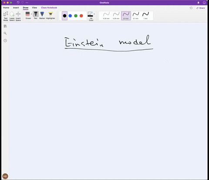Image resolution: width=209 pixels, height=180 pixels.
Task: Show notebooks navigation in sidebar
Action: [x=5, y=26]
